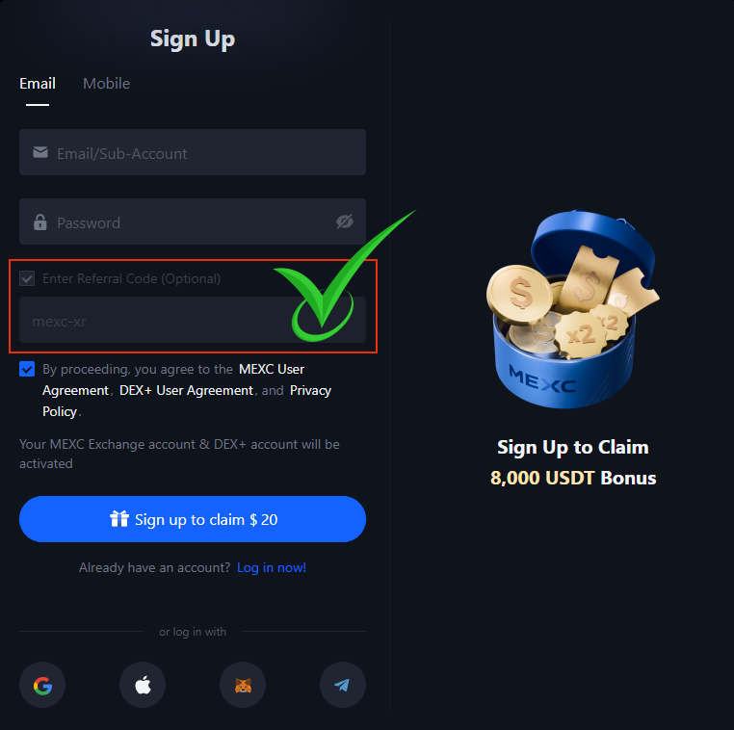Open the Log in now link
The image size is (734, 730).
click(x=272, y=567)
